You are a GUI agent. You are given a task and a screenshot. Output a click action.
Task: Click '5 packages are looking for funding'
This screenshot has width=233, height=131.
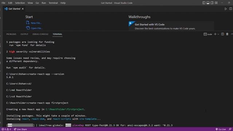coord(30,42)
